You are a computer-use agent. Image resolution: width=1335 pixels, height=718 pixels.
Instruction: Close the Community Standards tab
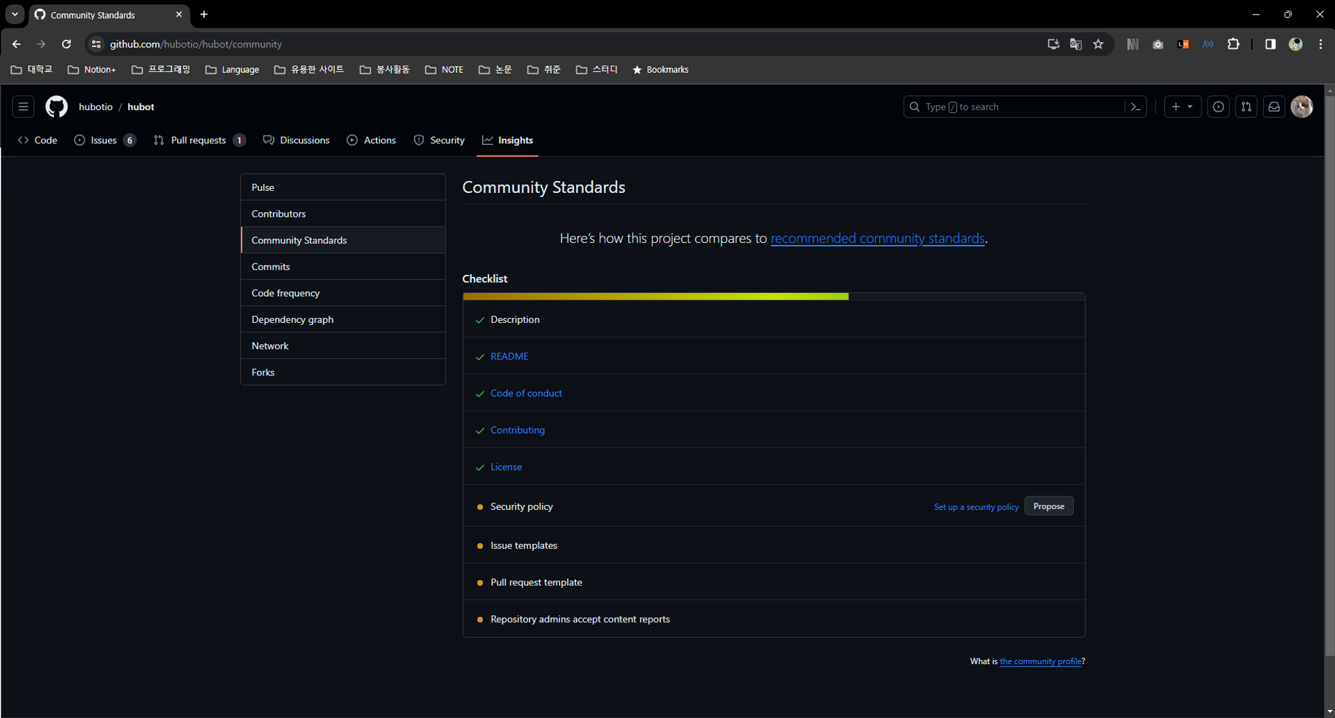point(179,15)
